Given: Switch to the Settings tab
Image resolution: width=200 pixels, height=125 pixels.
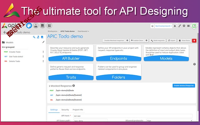Looking at the screenshot, I should point(54,110).
